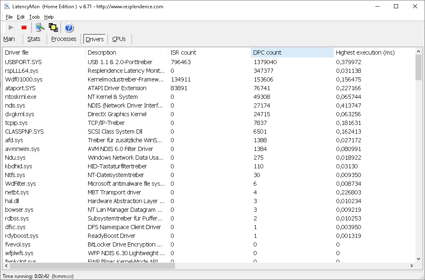Screen dimensions: 425x280
Task: Select the rdbss.sys driver row
Action: coord(209,218)
